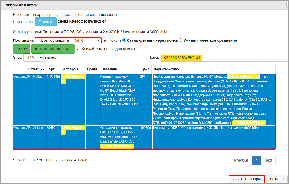289x184 pixels.
Task: Click the green 35492 search word button
Action: [x=21, y=49]
